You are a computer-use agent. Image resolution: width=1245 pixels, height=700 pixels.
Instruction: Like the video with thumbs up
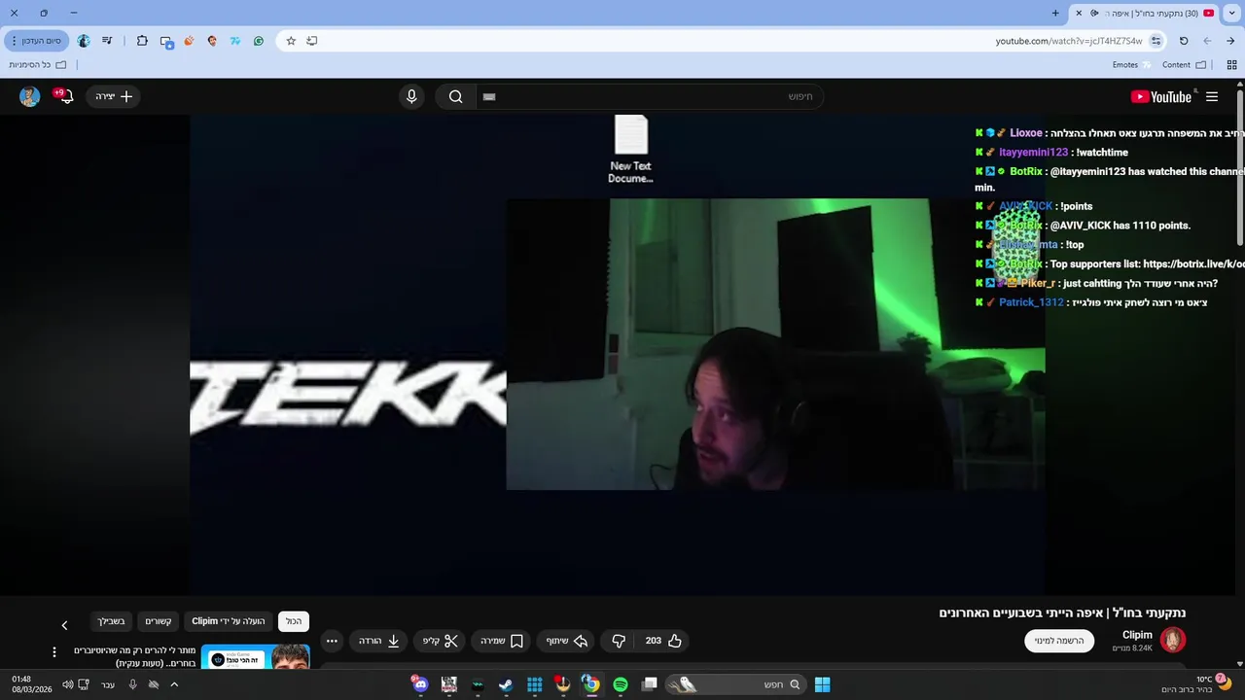click(663, 641)
